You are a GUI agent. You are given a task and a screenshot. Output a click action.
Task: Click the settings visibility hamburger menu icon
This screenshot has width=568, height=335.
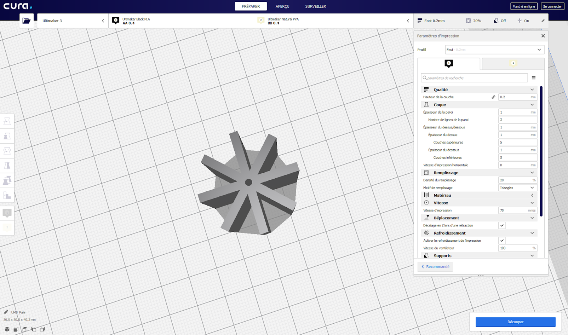click(x=533, y=78)
